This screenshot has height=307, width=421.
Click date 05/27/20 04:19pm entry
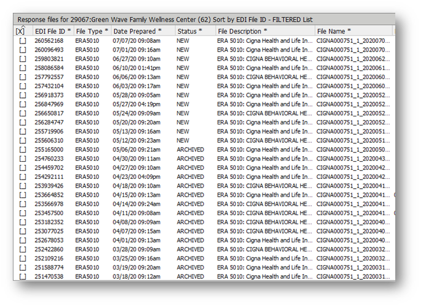(x=136, y=104)
